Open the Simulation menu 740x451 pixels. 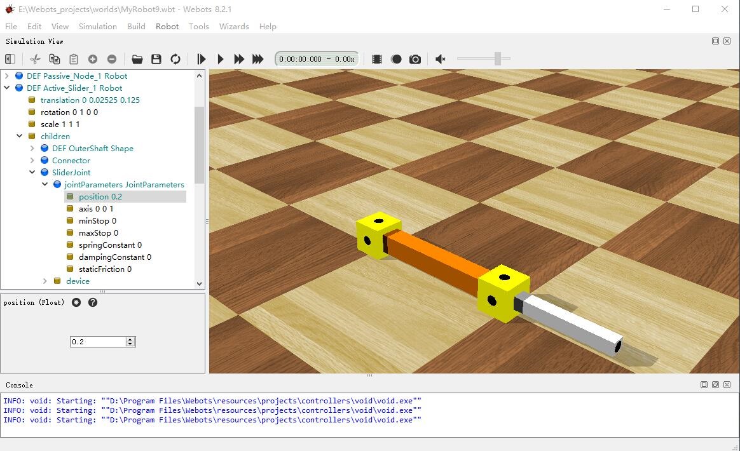[x=98, y=27]
